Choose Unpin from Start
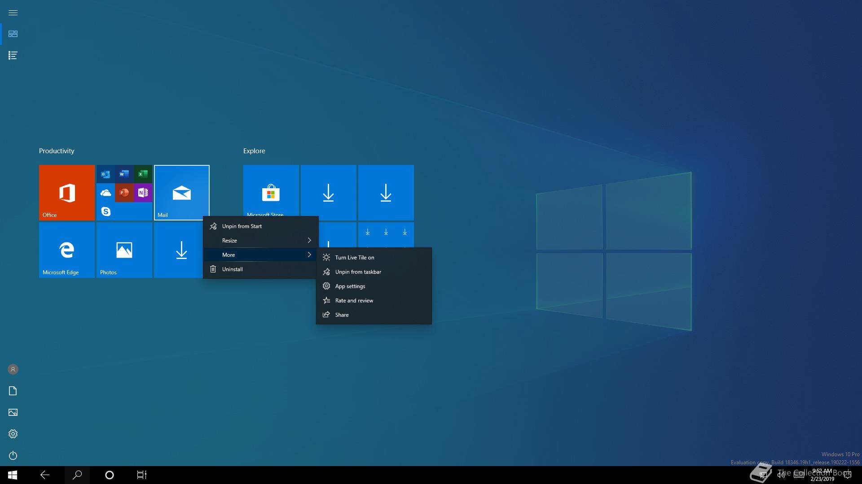Viewport: 862px width, 484px height. point(261,226)
